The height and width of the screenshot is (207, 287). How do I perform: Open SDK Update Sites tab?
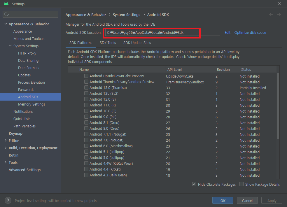pyautogui.click(x=137, y=43)
